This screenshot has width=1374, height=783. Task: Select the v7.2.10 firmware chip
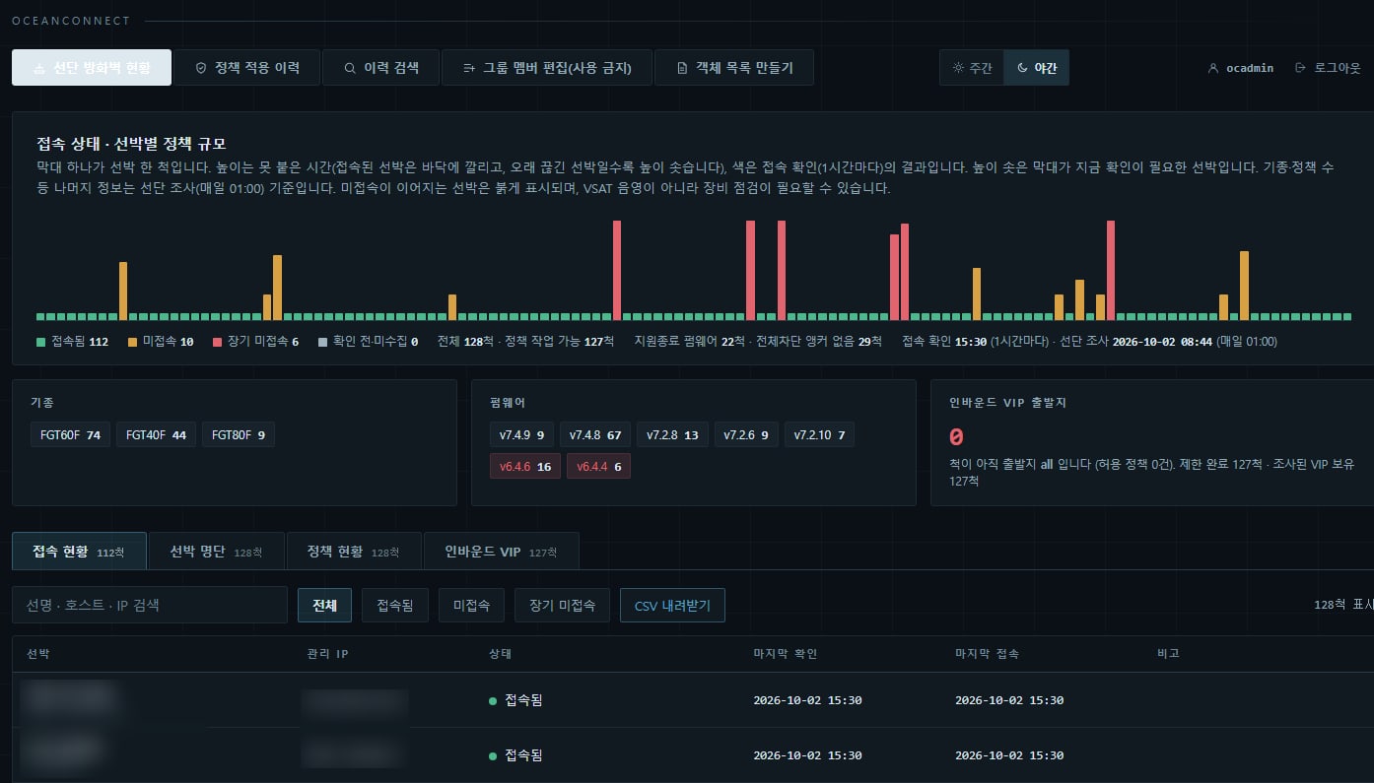819,434
